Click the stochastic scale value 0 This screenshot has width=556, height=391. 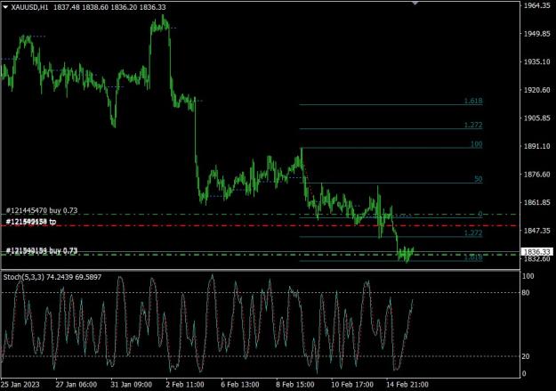click(x=524, y=373)
